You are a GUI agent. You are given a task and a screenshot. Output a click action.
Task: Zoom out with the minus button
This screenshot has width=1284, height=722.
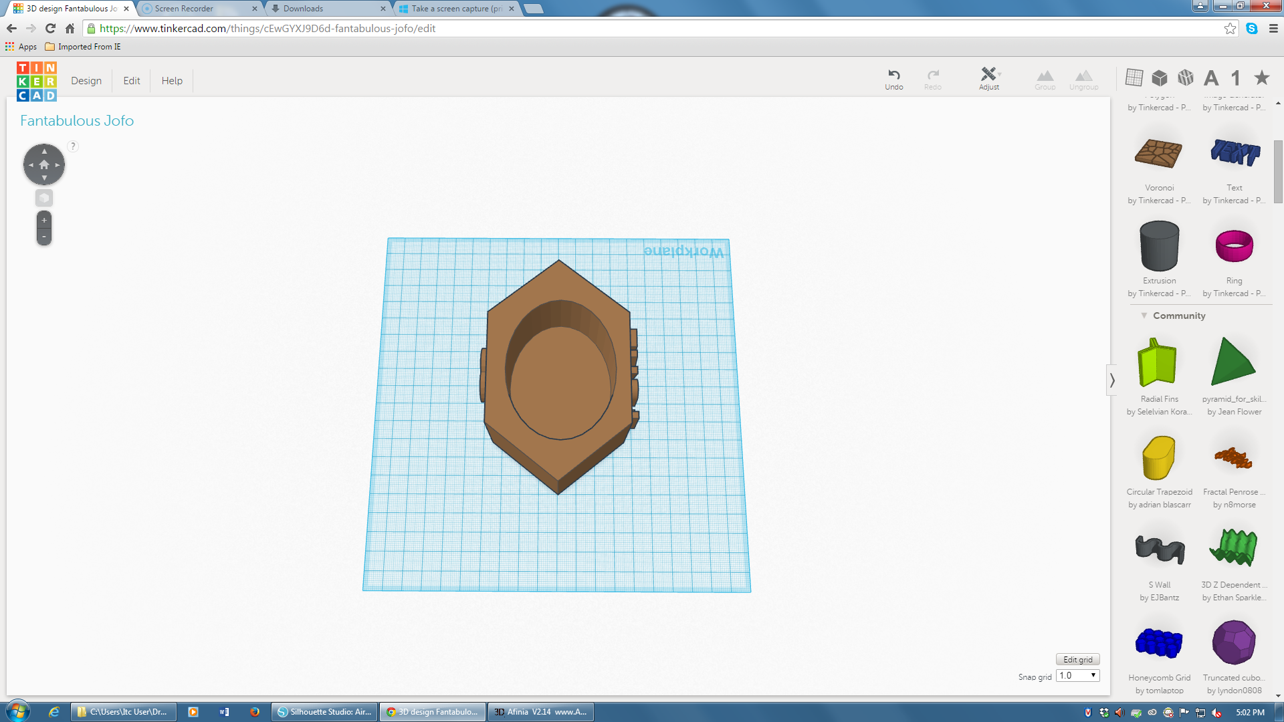[44, 236]
